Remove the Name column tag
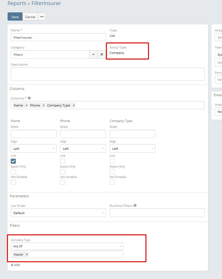This screenshot has height=279, width=222. [x=27, y=105]
